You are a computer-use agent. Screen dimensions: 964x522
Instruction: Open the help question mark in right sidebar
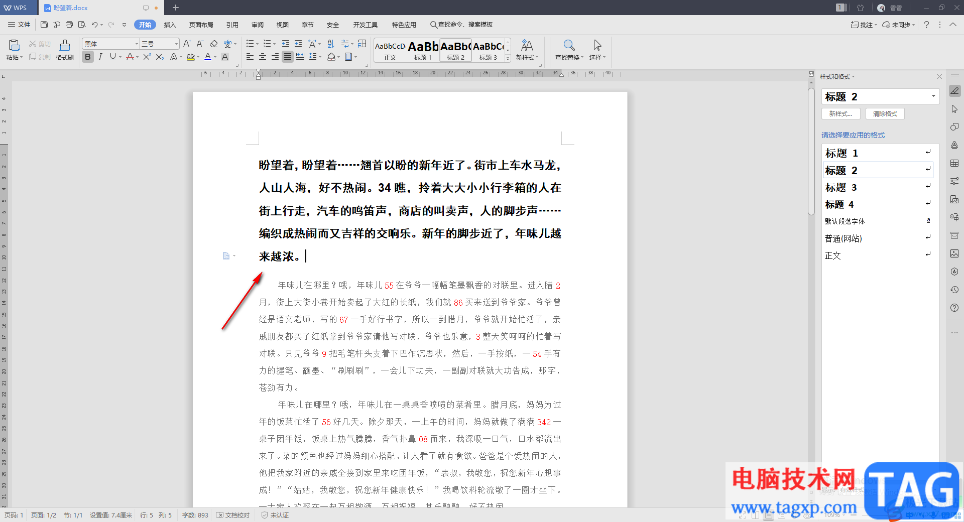click(x=954, y=308)
